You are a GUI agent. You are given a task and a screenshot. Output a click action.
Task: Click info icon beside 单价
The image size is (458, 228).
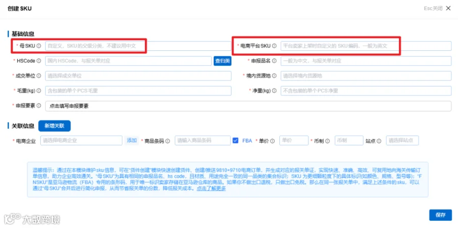tap(273, 140)
